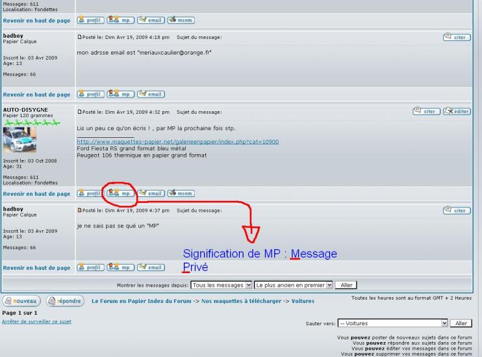Click 'Revenir en haut de page' in top post footer
This screenshot has height=357, width=482.
[x=36, y=21]
